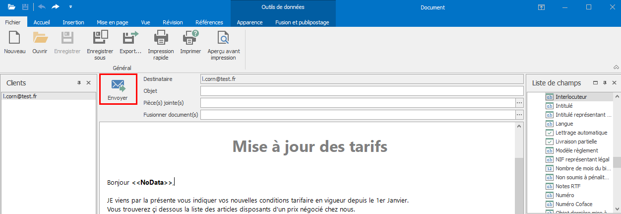This screenshot has height=214, width=621.
Task: Send the email with Envoyer
Action: tap(118, 89)
